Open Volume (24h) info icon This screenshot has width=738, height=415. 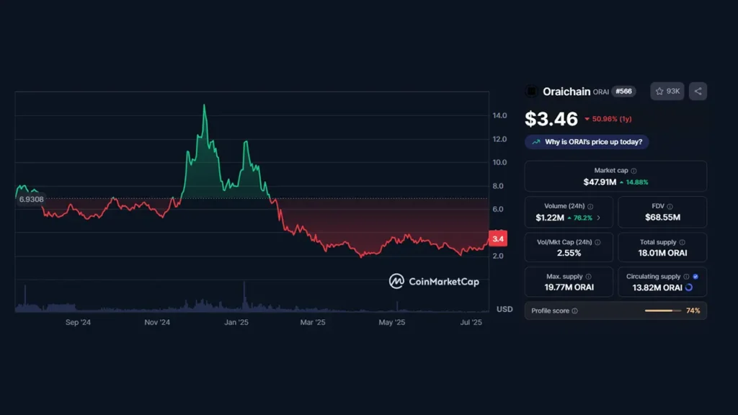point(590,207)
